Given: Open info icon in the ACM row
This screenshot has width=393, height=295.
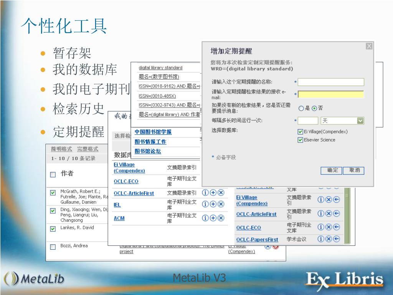Looking at the screenshot, I should 205,218.
